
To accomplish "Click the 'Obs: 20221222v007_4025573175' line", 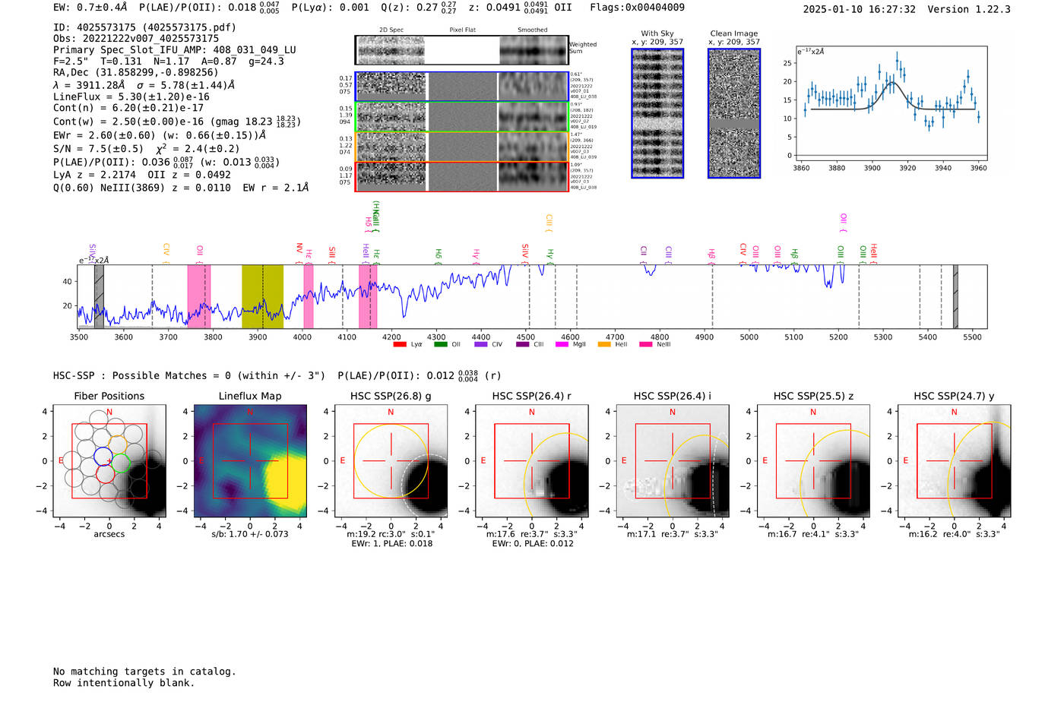I will coord(136,39).
